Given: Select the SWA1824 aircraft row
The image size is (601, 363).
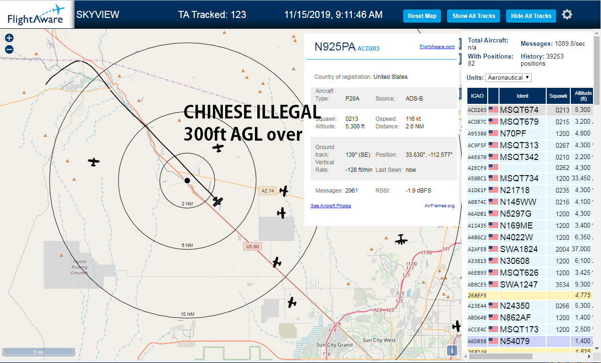Looking at the screenshot, I should [530, 249].
